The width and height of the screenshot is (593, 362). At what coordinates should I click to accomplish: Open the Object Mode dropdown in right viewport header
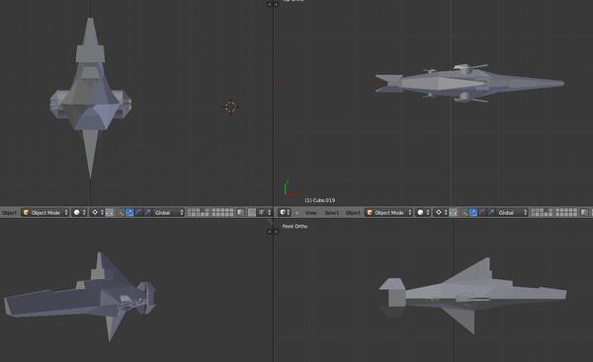[388, 213]
